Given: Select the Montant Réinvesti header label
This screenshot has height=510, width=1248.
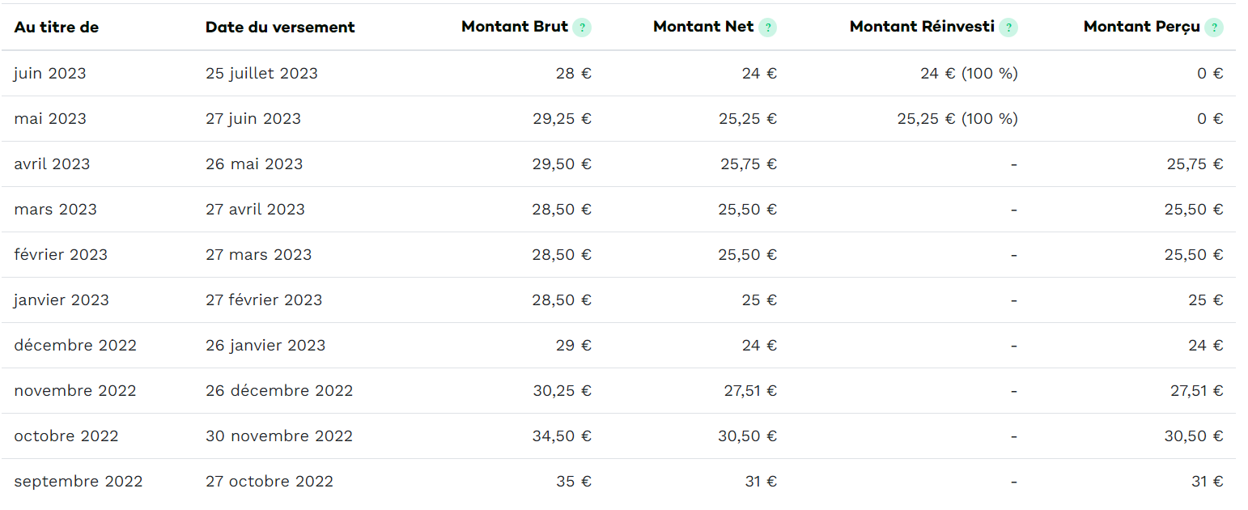Looking at the screenshot, I should (922, 27).
